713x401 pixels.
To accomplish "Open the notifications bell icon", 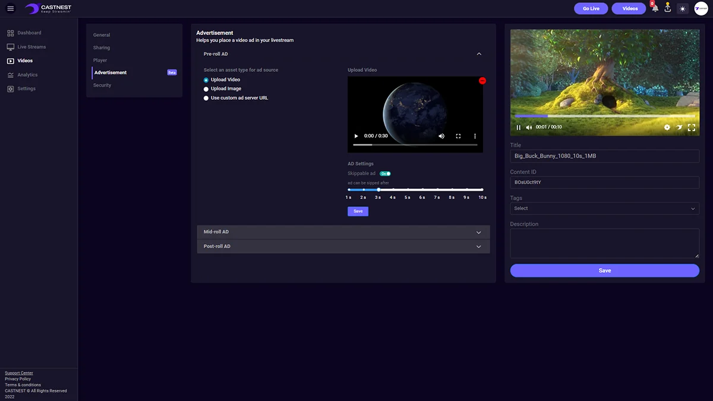I will point(655,8).
